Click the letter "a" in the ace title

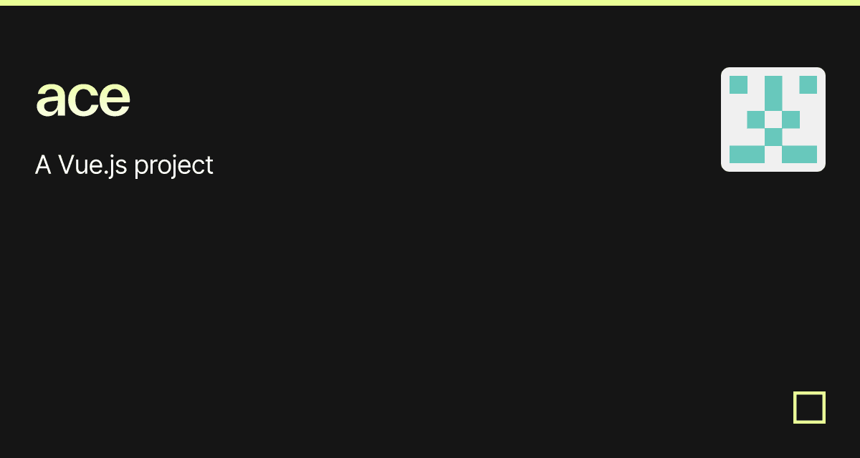[50, 99]
